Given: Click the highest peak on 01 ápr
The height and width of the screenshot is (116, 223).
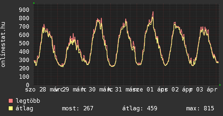Looking at the screenshot, I should (153, 12).
